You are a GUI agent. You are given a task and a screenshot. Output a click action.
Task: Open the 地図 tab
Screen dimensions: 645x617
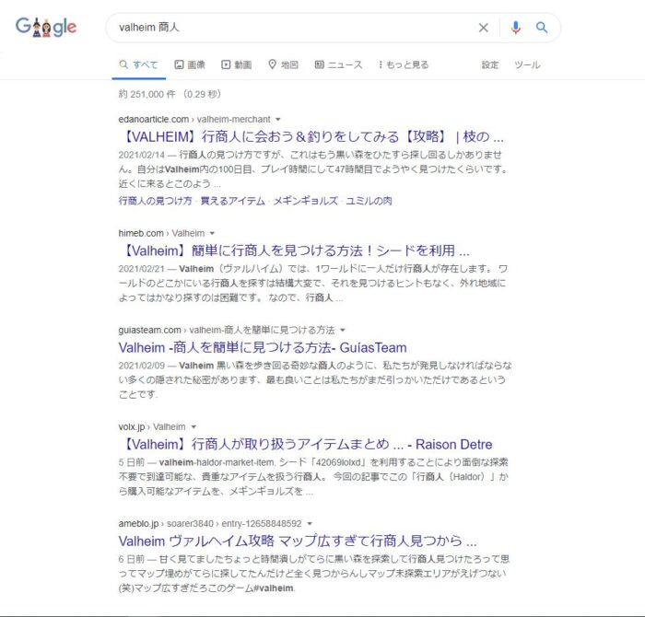(x=284, y=64)
